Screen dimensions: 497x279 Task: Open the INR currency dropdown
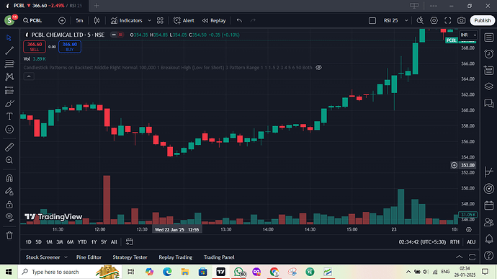468,35
